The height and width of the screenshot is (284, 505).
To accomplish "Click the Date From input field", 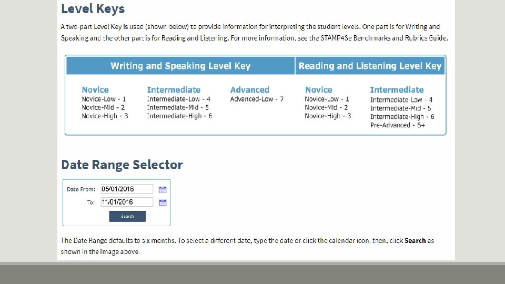I will [127, 189].
